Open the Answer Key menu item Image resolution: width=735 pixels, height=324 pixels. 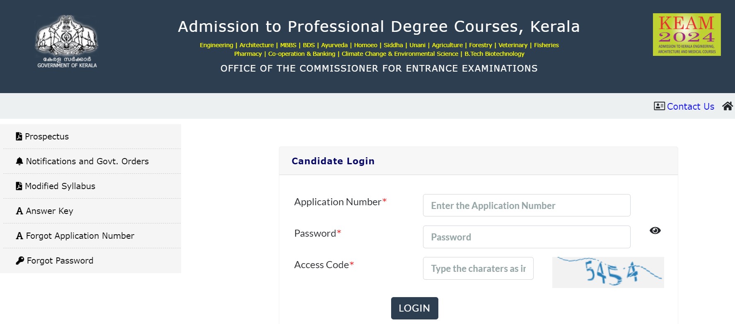click(x=49, y=211)
